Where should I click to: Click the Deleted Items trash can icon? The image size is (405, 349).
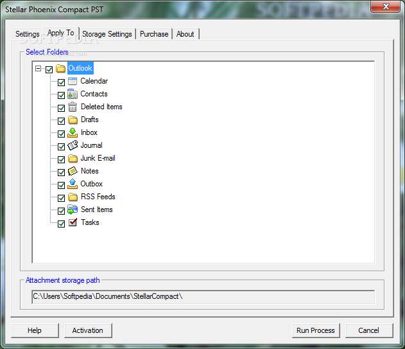click(73, 107)
